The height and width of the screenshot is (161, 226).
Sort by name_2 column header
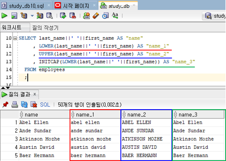147,115
